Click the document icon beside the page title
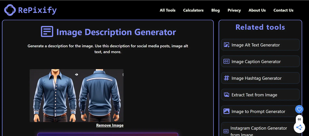 click(47, 32)
